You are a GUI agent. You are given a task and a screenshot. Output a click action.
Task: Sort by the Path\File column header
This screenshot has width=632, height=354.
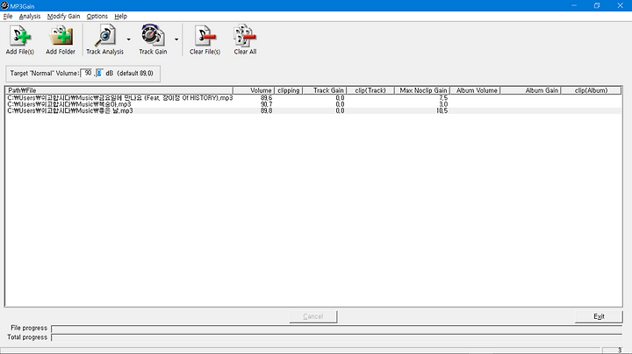point(119,90)
